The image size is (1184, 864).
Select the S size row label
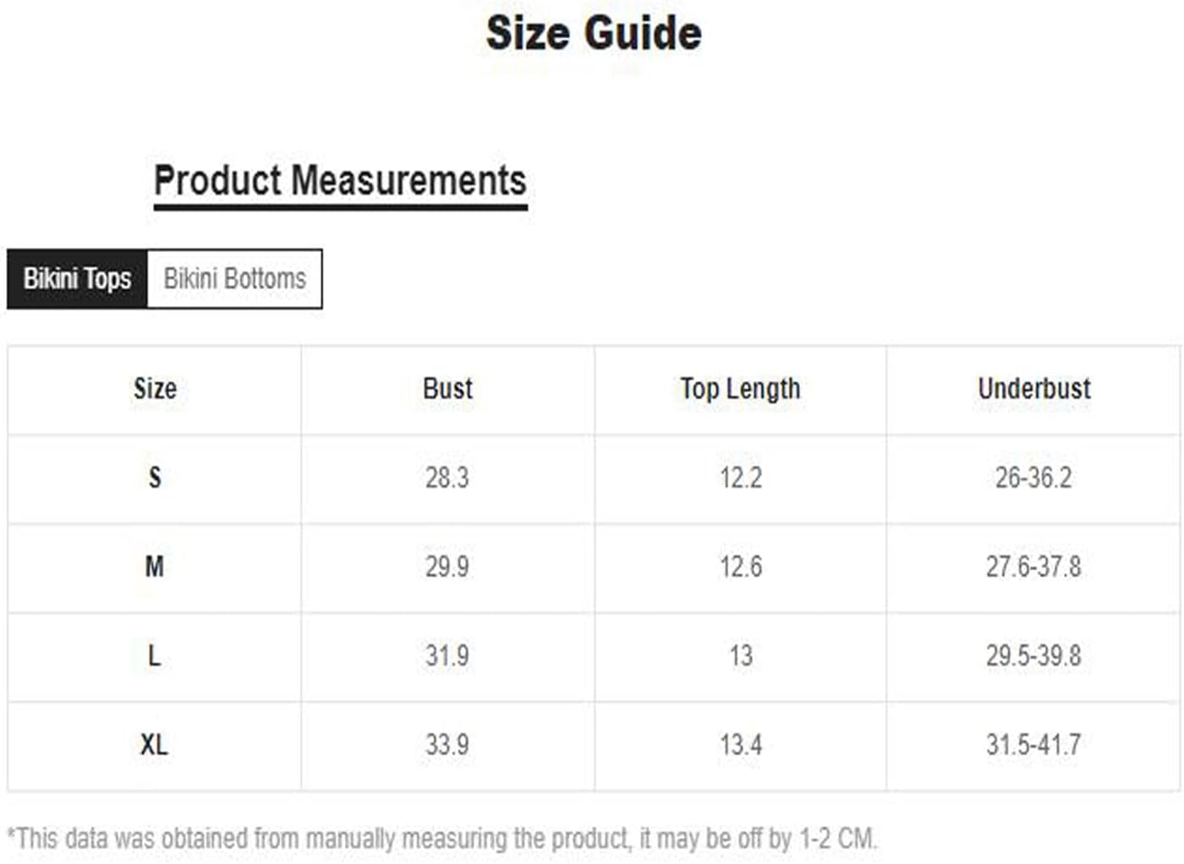point(155,478)
